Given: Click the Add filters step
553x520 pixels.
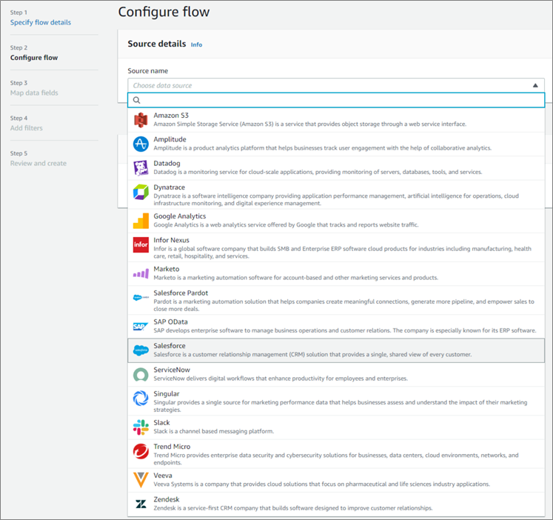Looking at the screenshot, I should coord(27,128).
